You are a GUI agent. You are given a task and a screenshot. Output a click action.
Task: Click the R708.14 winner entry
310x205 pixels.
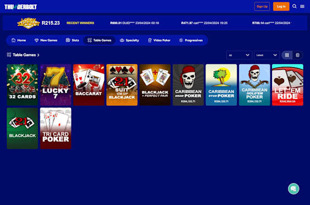click(271, 23)
